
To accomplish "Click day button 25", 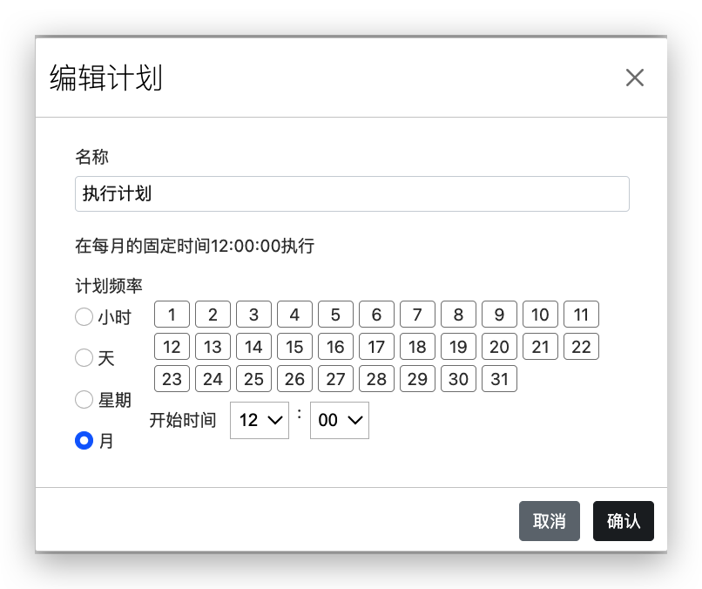I will coord(253,379).
